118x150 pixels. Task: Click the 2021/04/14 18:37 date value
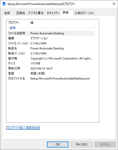(x=41, y=68)
